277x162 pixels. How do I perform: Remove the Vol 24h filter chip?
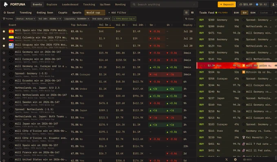(x=60, y=19)
